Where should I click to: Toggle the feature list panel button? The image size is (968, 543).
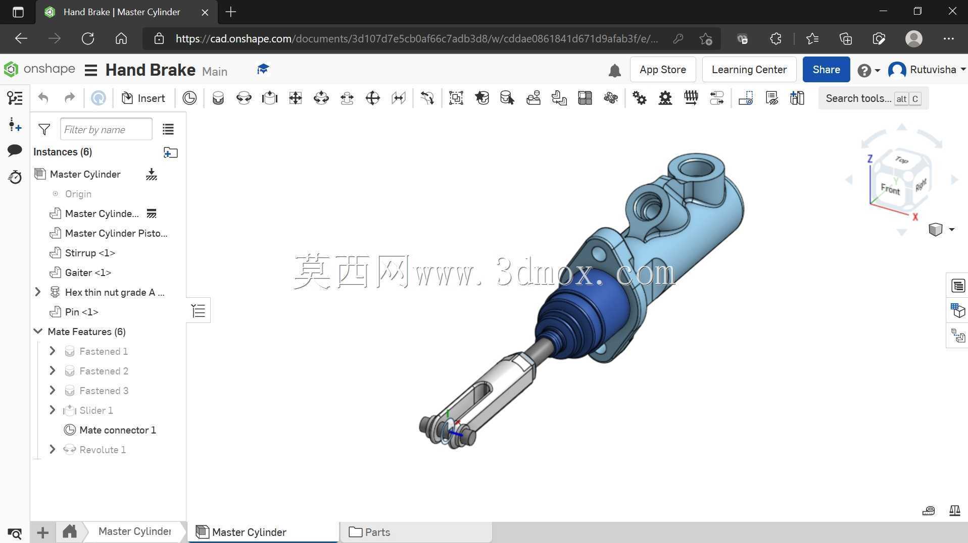199,310
